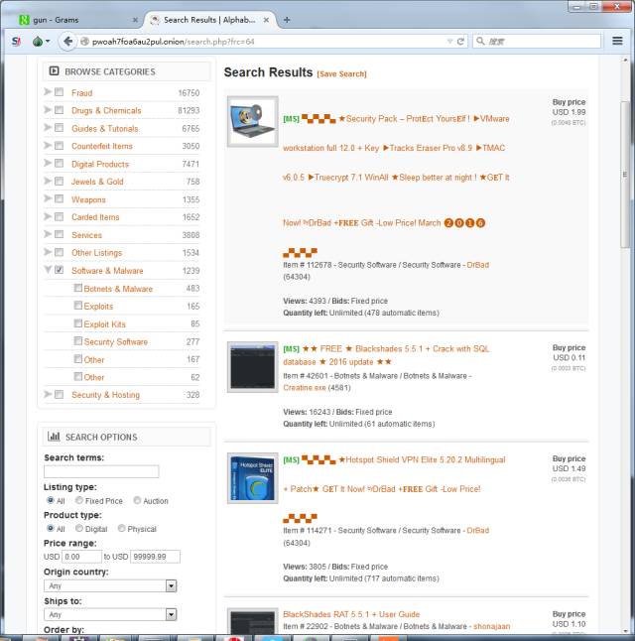
Task: Check the Jewels & Gold checkbox
Action: click(60, 181)
